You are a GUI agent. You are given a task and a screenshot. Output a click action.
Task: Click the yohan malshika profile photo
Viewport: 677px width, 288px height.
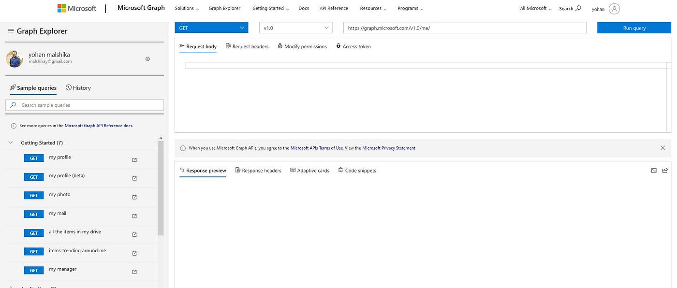[x=15, y=59]
